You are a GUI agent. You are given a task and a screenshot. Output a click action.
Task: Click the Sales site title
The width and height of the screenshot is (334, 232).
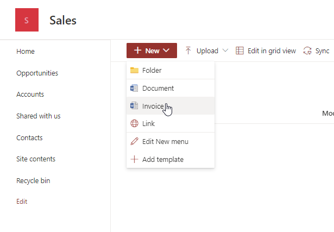(63, 21)
